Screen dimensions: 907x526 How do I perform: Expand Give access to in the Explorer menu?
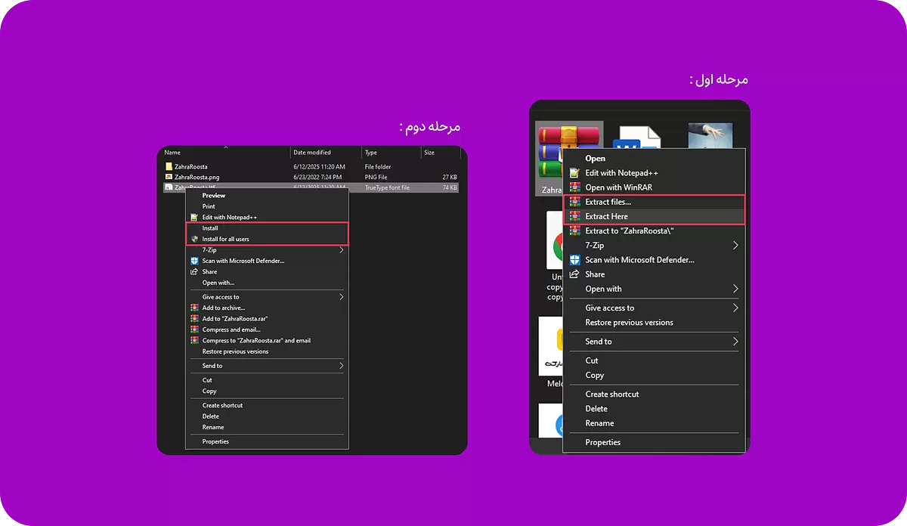tap(268, 297)
